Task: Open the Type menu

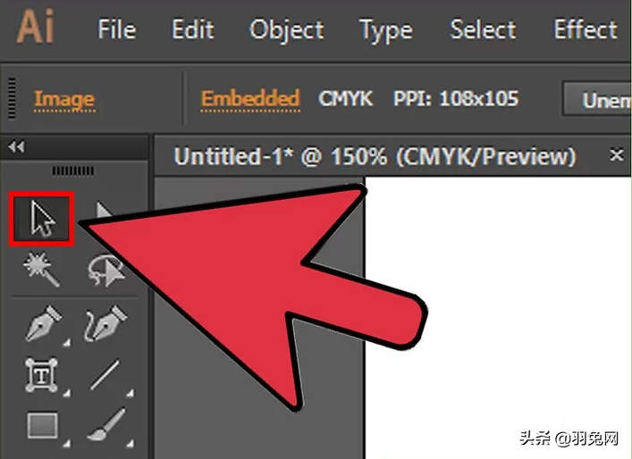Action: [386, 31]
